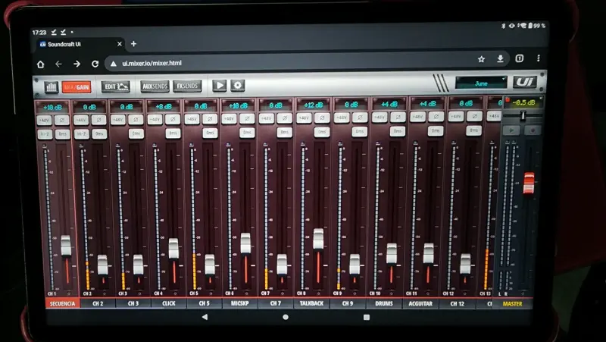Viewport: 606px width, 342px height.
Task: Click the browser download icon
Action: 500,59
